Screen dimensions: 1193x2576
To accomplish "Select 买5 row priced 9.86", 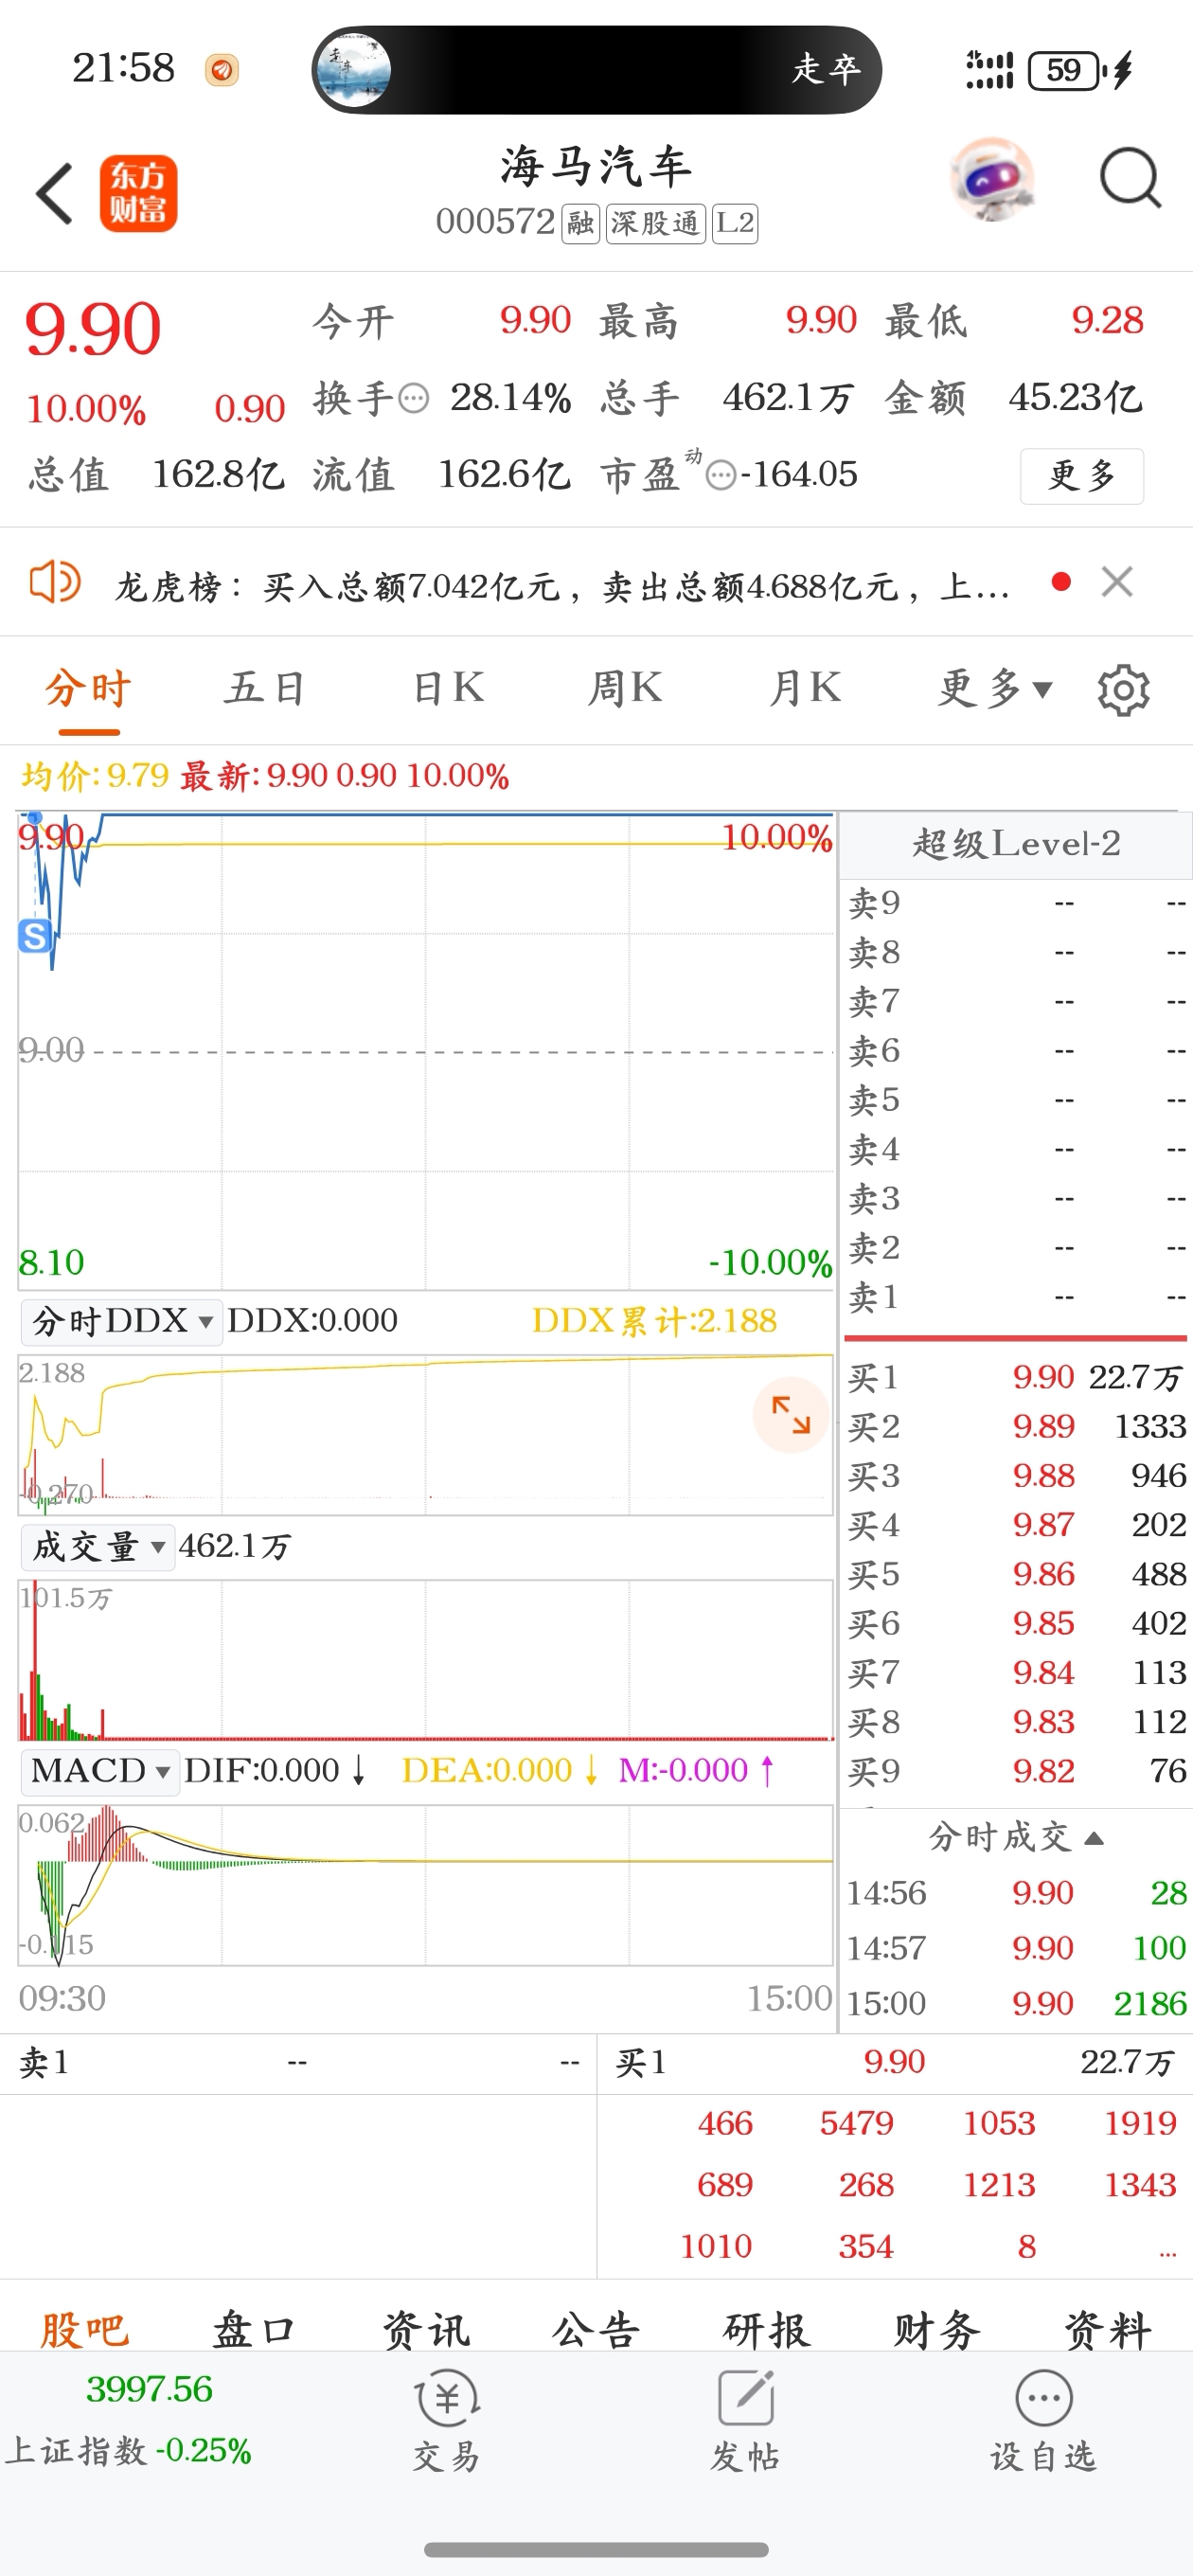I will [1016, 1575].
